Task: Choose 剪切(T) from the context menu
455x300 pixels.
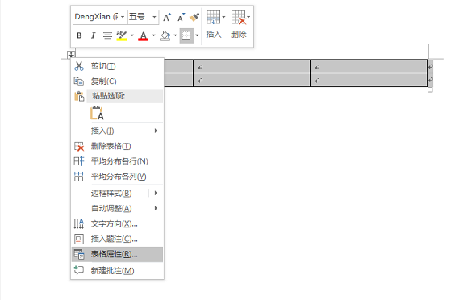Action: (117, 66)
